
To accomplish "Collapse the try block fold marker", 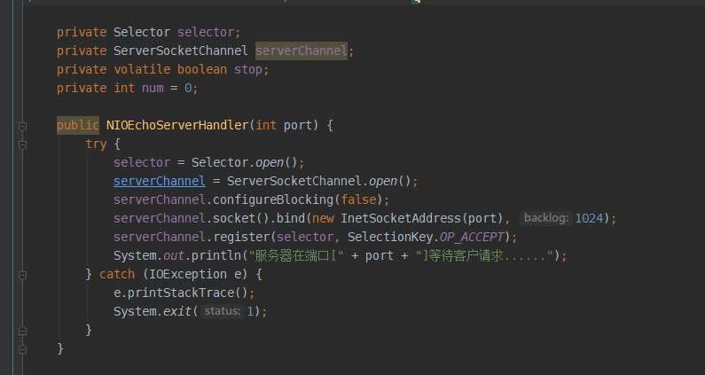I will [23, 144].
